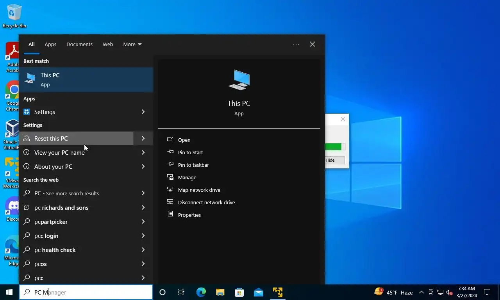
Task: Launch Edge from the taskbar
Action: coord(201,292)
